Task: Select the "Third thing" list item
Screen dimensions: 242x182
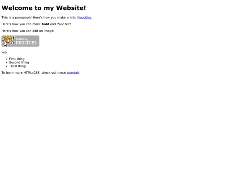Action: pos(17,66)
